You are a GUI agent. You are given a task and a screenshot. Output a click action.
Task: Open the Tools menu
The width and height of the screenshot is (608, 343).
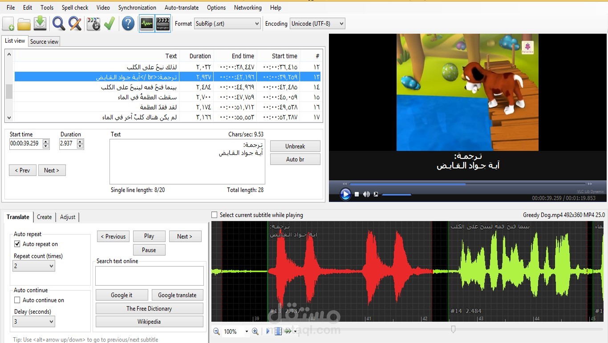point(47,8)
